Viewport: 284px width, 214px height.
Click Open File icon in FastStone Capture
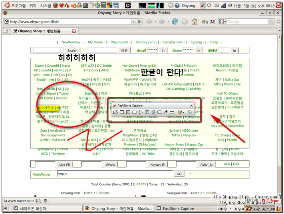(x=116, y=113)
